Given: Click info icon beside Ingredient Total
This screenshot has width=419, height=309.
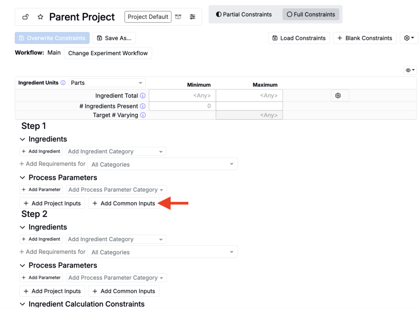Looking at the screenshot, I should (143, 96).
